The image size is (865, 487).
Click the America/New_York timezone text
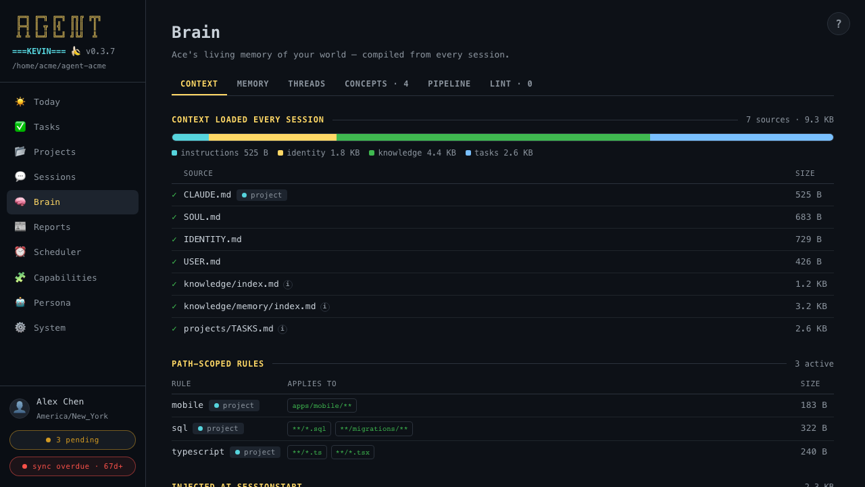[72, 417]
